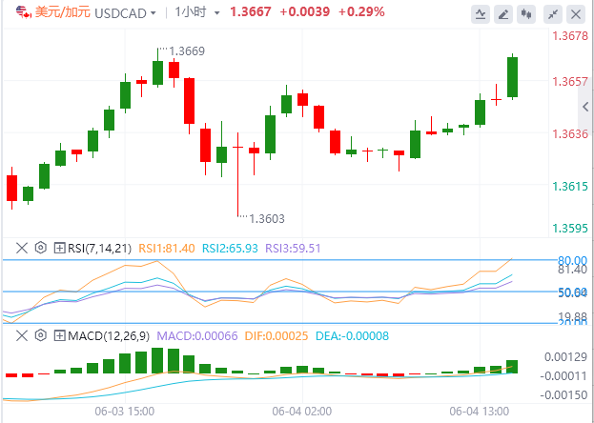
Task: Click the RSI2:65.93 value
Action: point(230,249)
